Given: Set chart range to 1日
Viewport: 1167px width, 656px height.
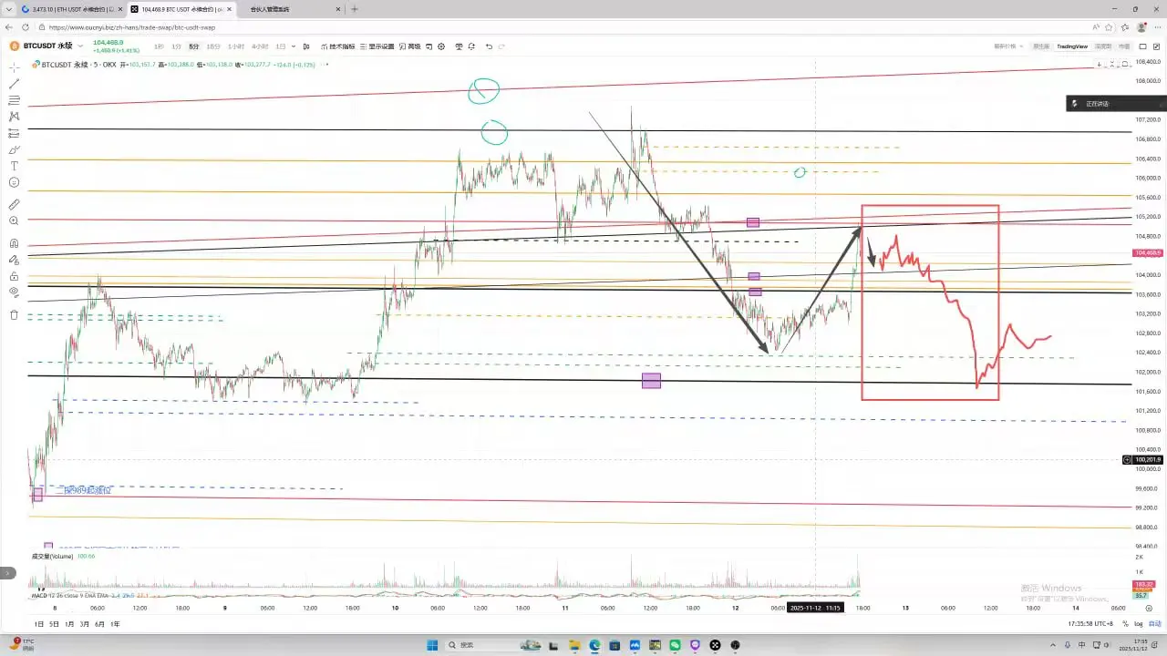Looking at the screenshot, I should [x=38, y=624].
